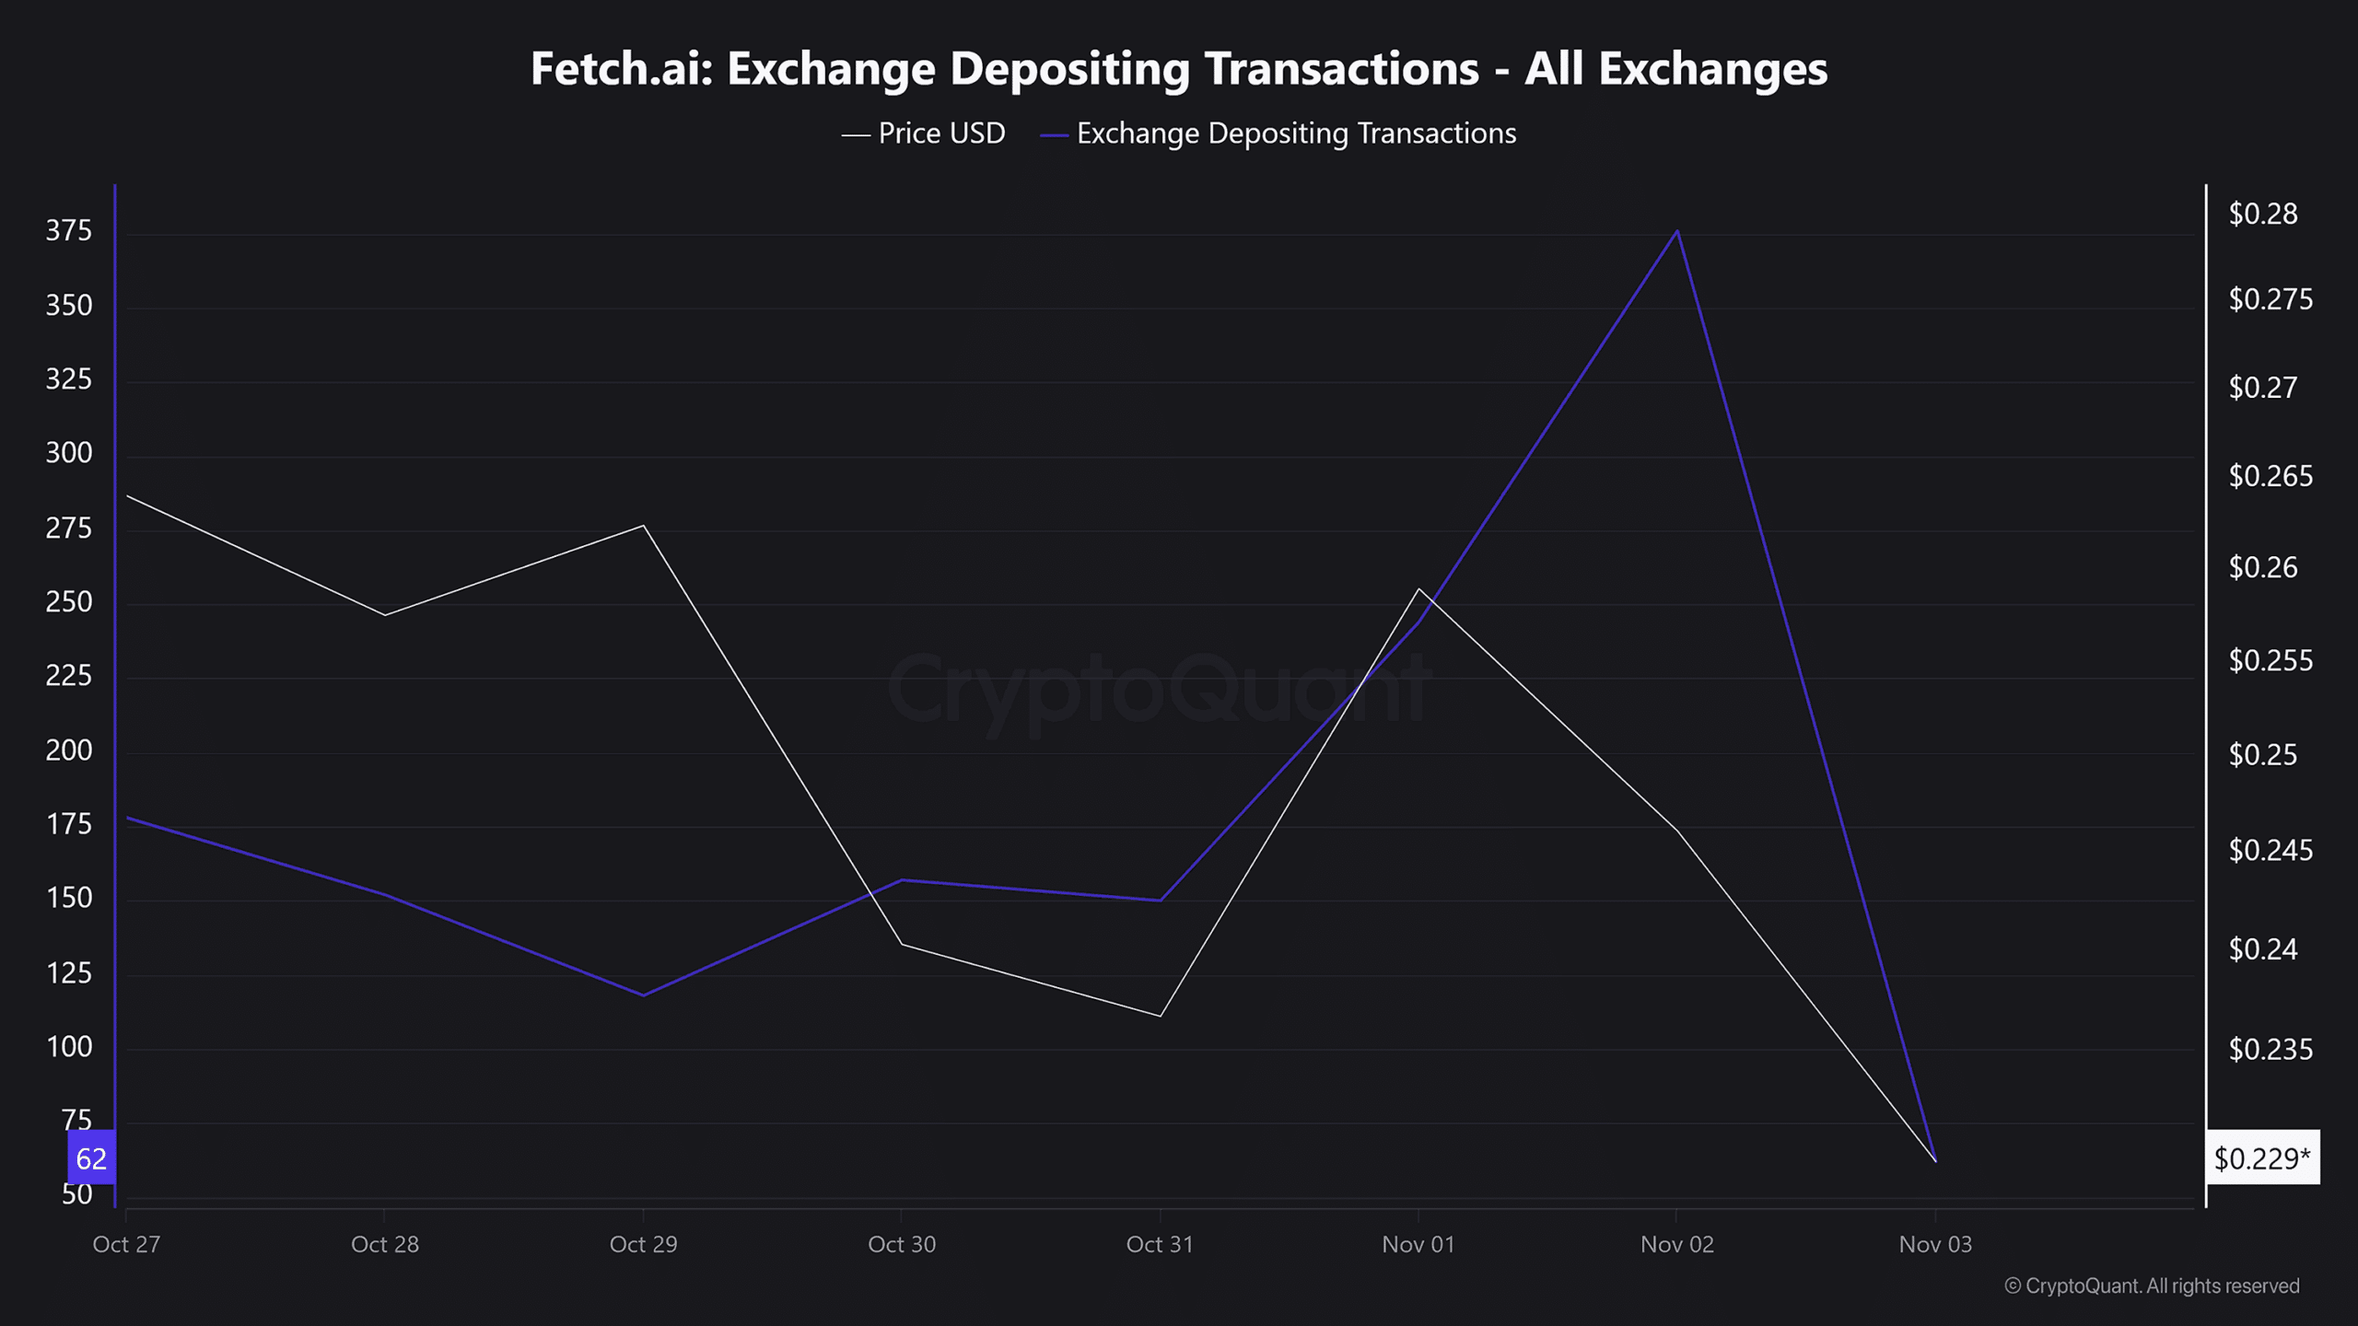This screenshot has height=1326, width=2358.
Task: Click the chart title text
Action: pyautogui.click(x=1178, y=68)
